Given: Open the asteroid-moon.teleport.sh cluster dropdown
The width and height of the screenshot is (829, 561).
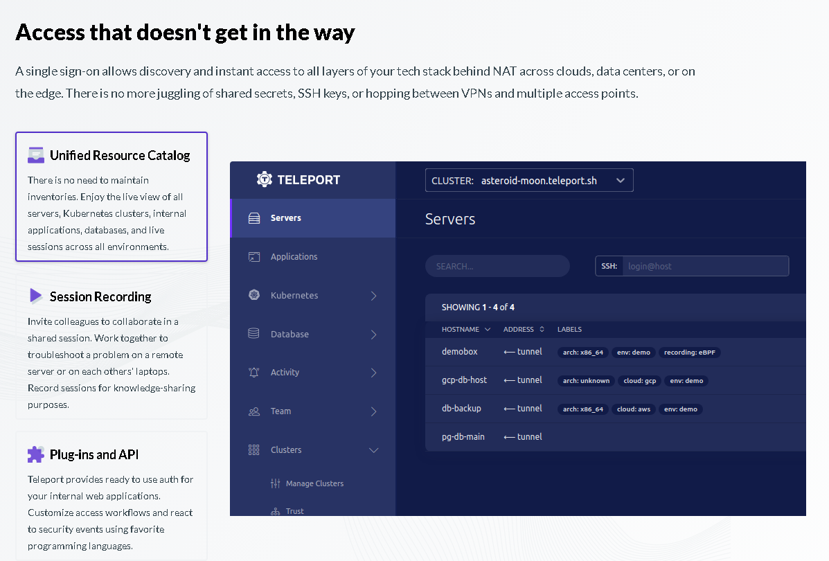Looking at the screenshot, I should coord(528,179).
